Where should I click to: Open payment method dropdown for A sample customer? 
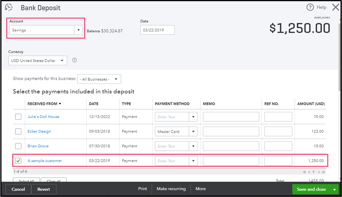click(x=193, y=161)
